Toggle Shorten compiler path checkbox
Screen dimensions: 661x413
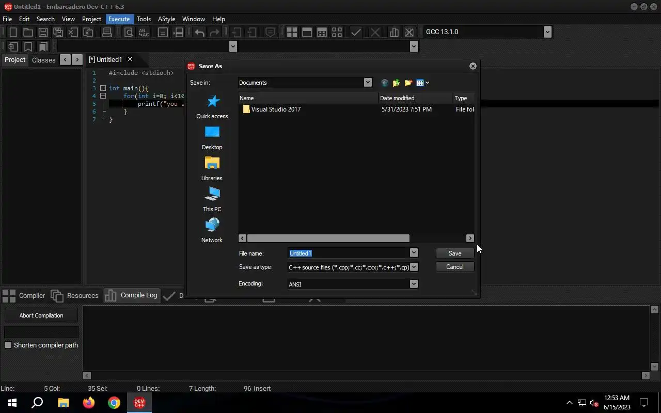(x=8, y=345)
